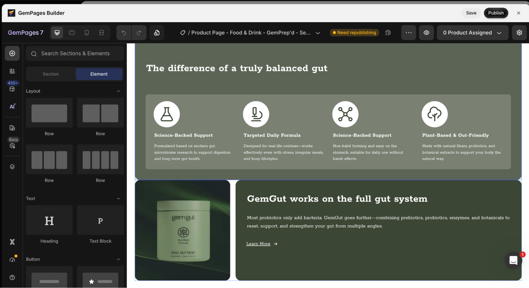The width and height of the screenshot is (529, 288).
Task: Click the GemPages Builder logo icon
Action: 11,13
